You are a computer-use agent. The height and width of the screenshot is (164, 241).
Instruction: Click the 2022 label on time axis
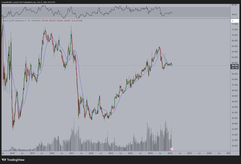pos(91,153)
